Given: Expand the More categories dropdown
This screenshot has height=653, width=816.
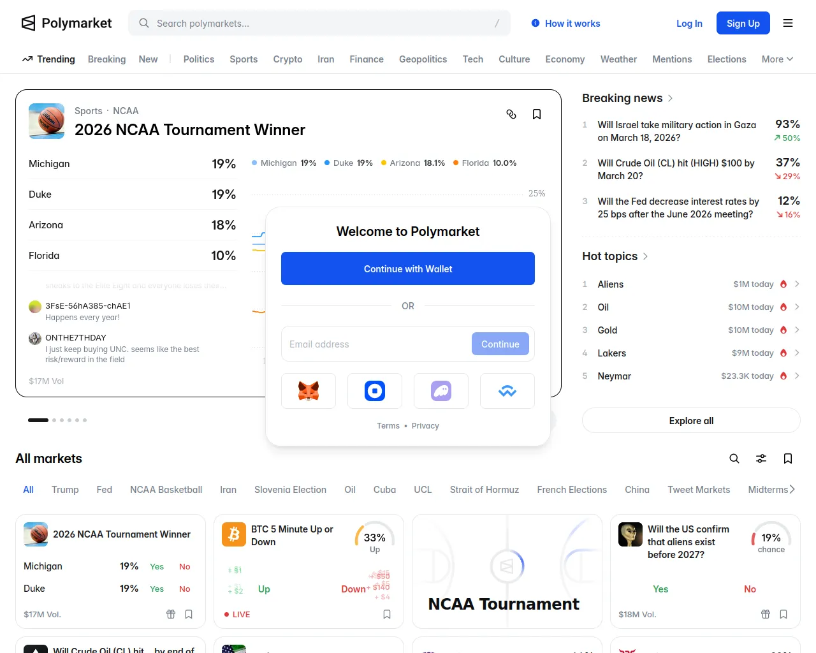Looking at the screenshot, I should point(777,59).
